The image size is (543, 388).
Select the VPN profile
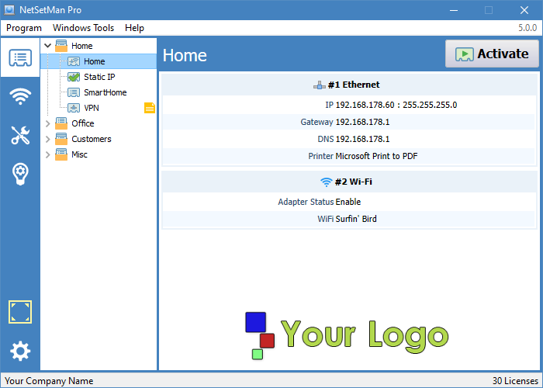click(92, 108)
